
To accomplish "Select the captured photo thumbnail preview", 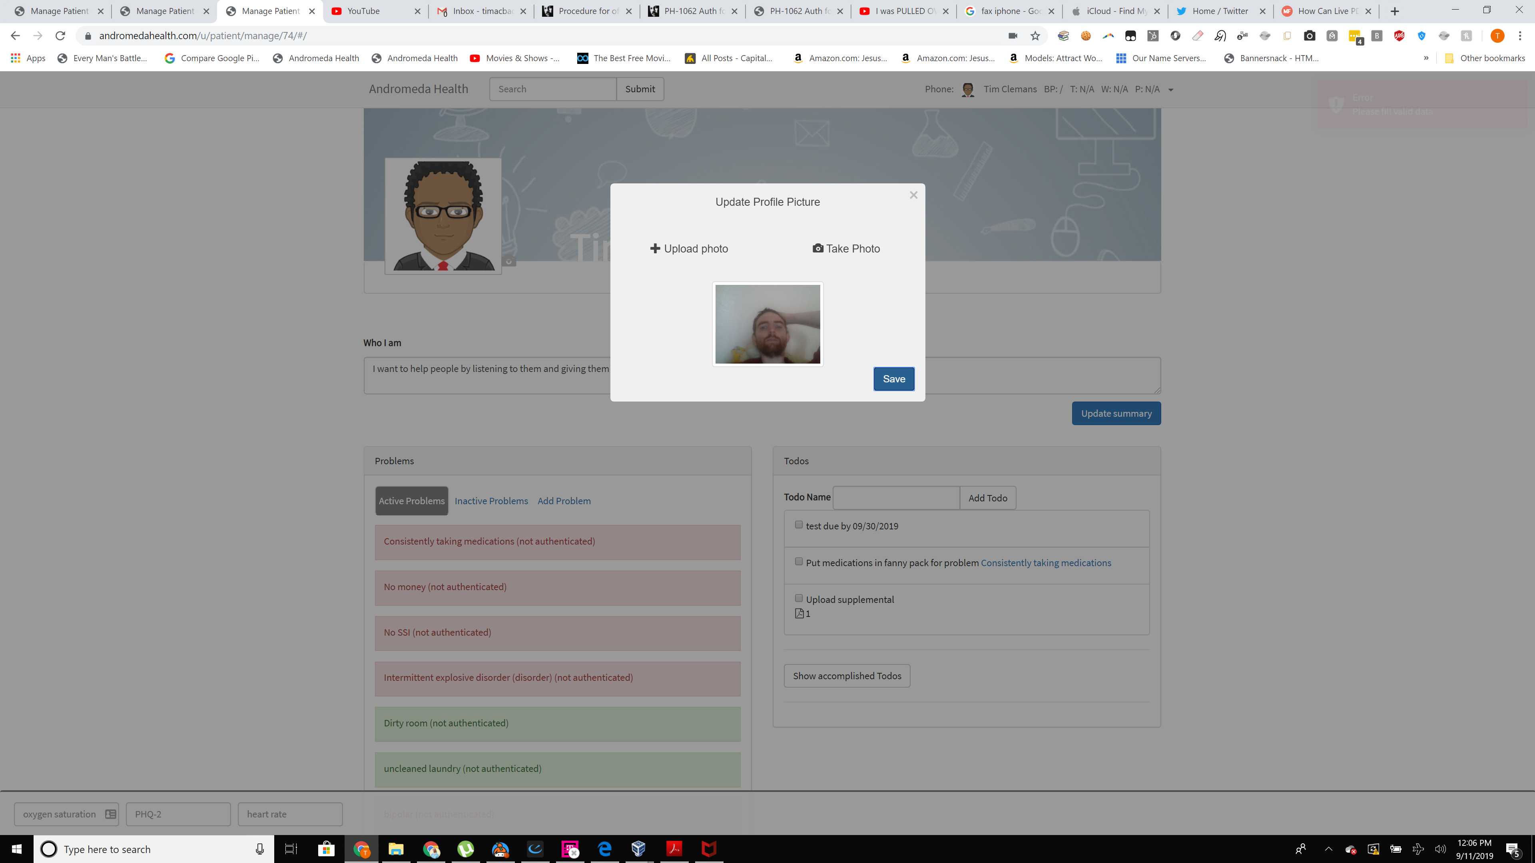I will (767, 324).
